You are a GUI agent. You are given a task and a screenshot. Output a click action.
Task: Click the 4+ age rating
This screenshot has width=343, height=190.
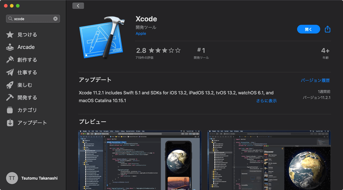click(x=325, y=51)
